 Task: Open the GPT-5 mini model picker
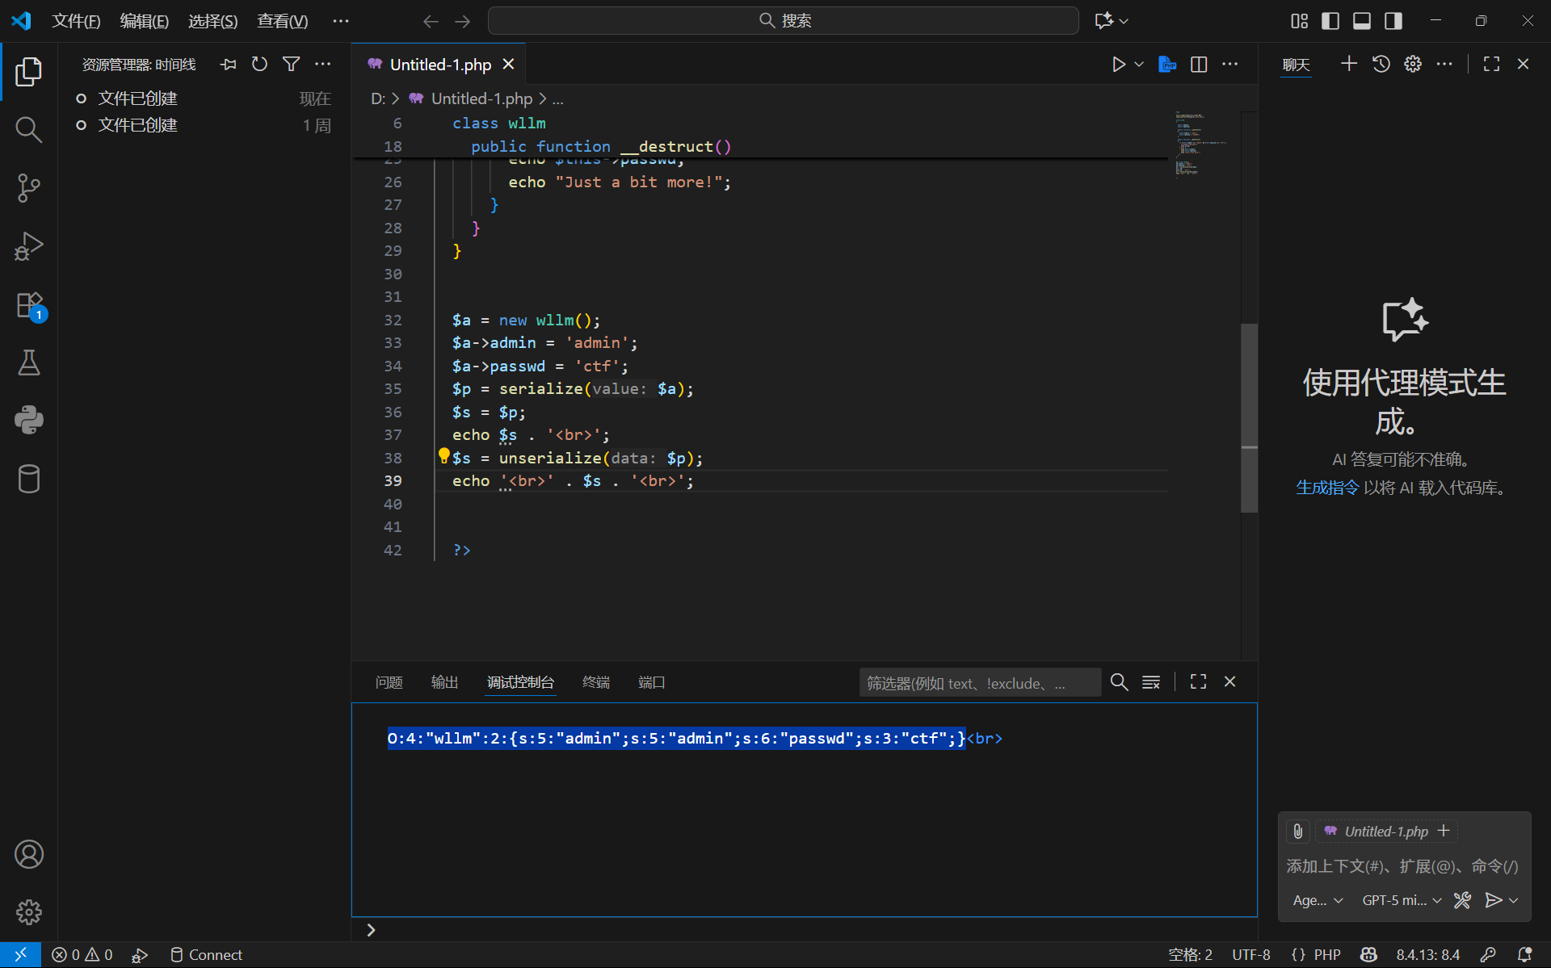tap(1401, 900)
